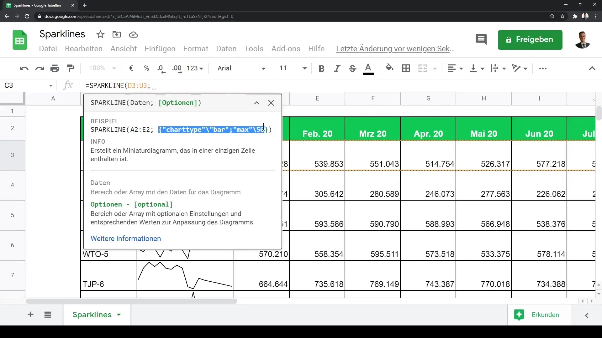Go to the Sheets home icon
Image resolution: width=602 pixels, height=338 pixels.
(20, 40)
